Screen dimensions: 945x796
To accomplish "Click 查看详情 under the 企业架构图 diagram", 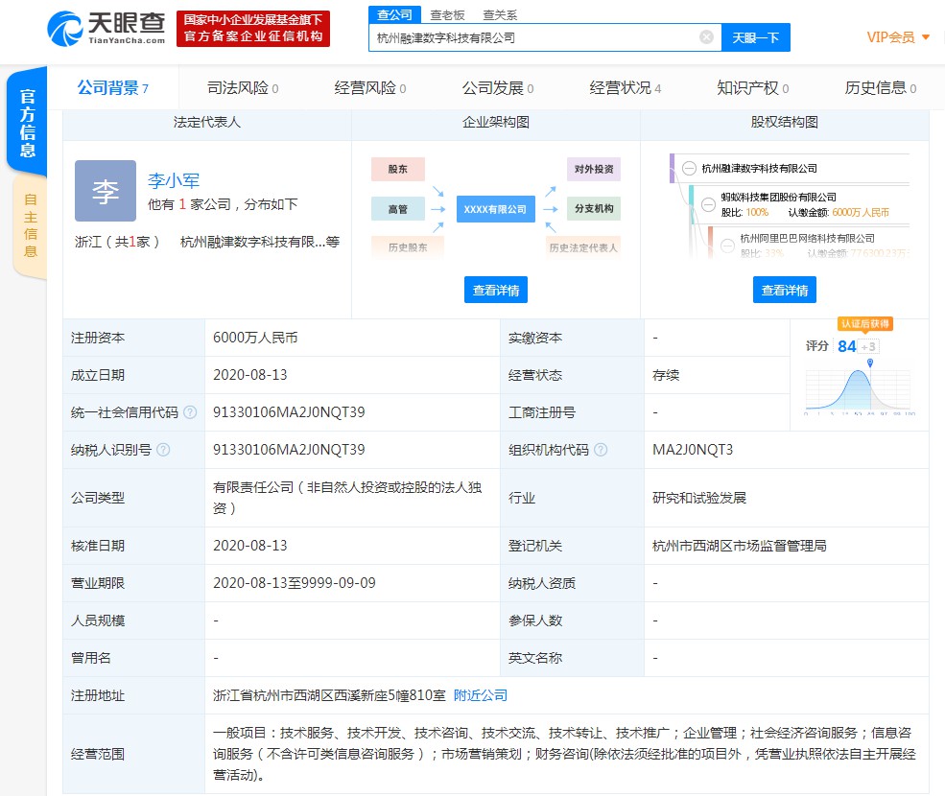I will (495, 290).
